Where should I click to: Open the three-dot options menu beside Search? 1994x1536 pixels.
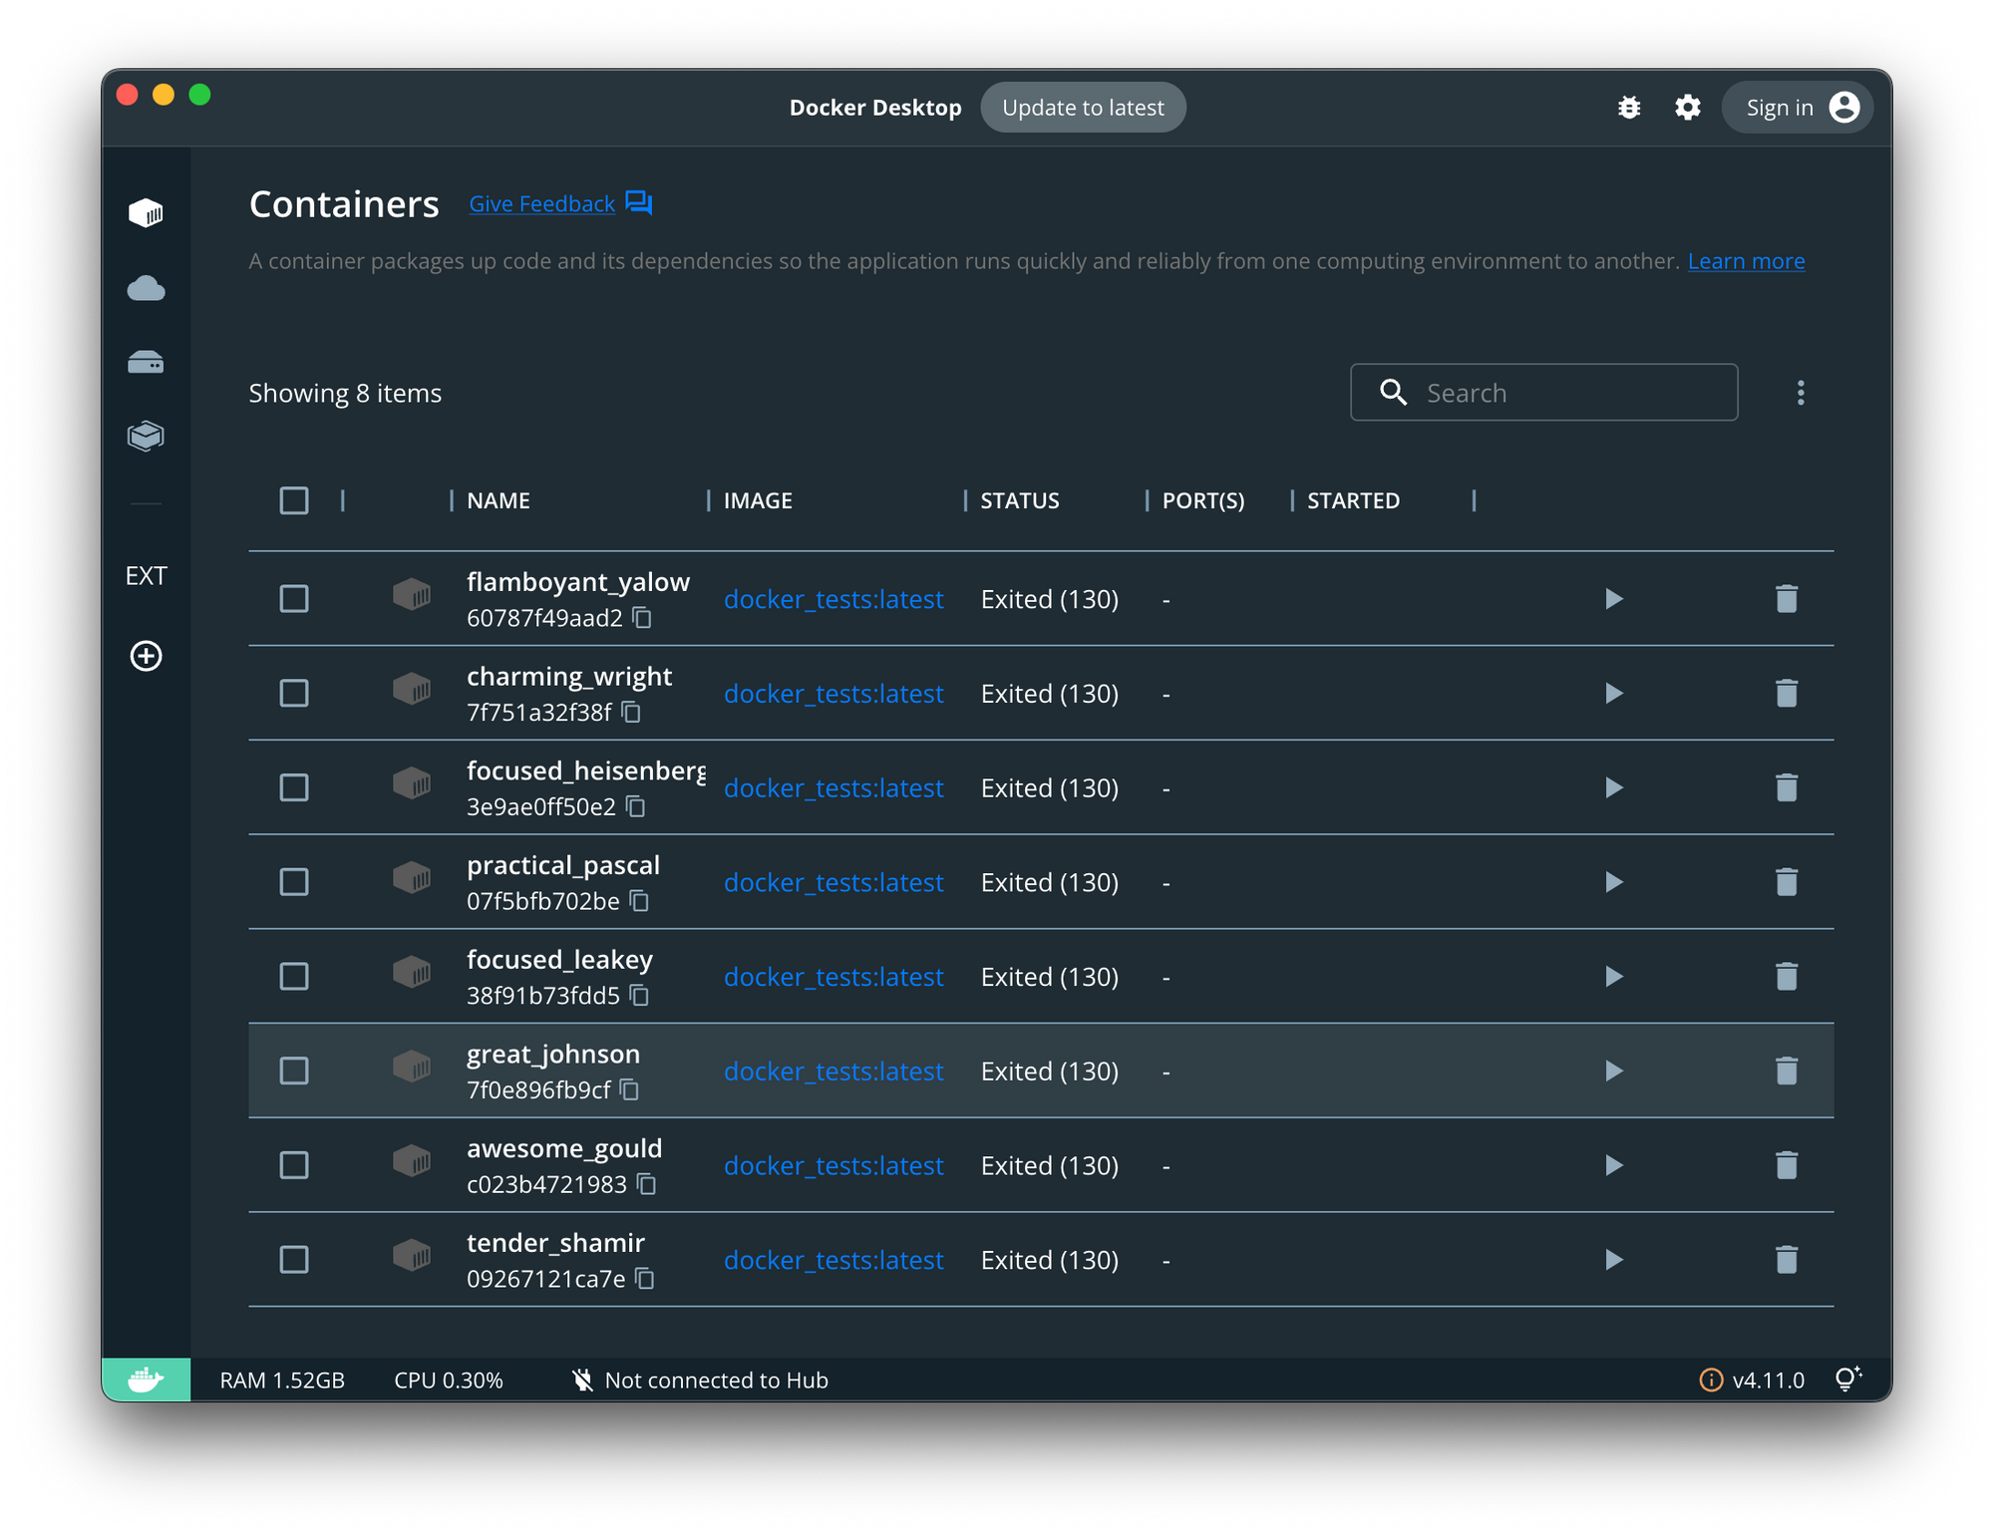[x=1800, y=393]
